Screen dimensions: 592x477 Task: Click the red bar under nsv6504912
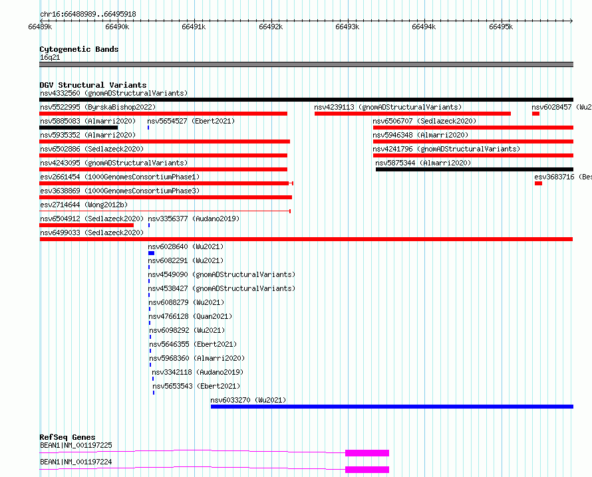(x=86, y=225)
